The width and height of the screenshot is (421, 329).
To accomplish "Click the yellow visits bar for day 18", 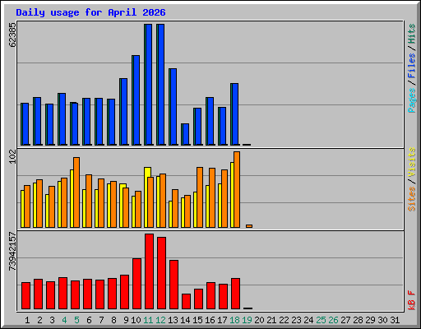I will click(232, 195).
